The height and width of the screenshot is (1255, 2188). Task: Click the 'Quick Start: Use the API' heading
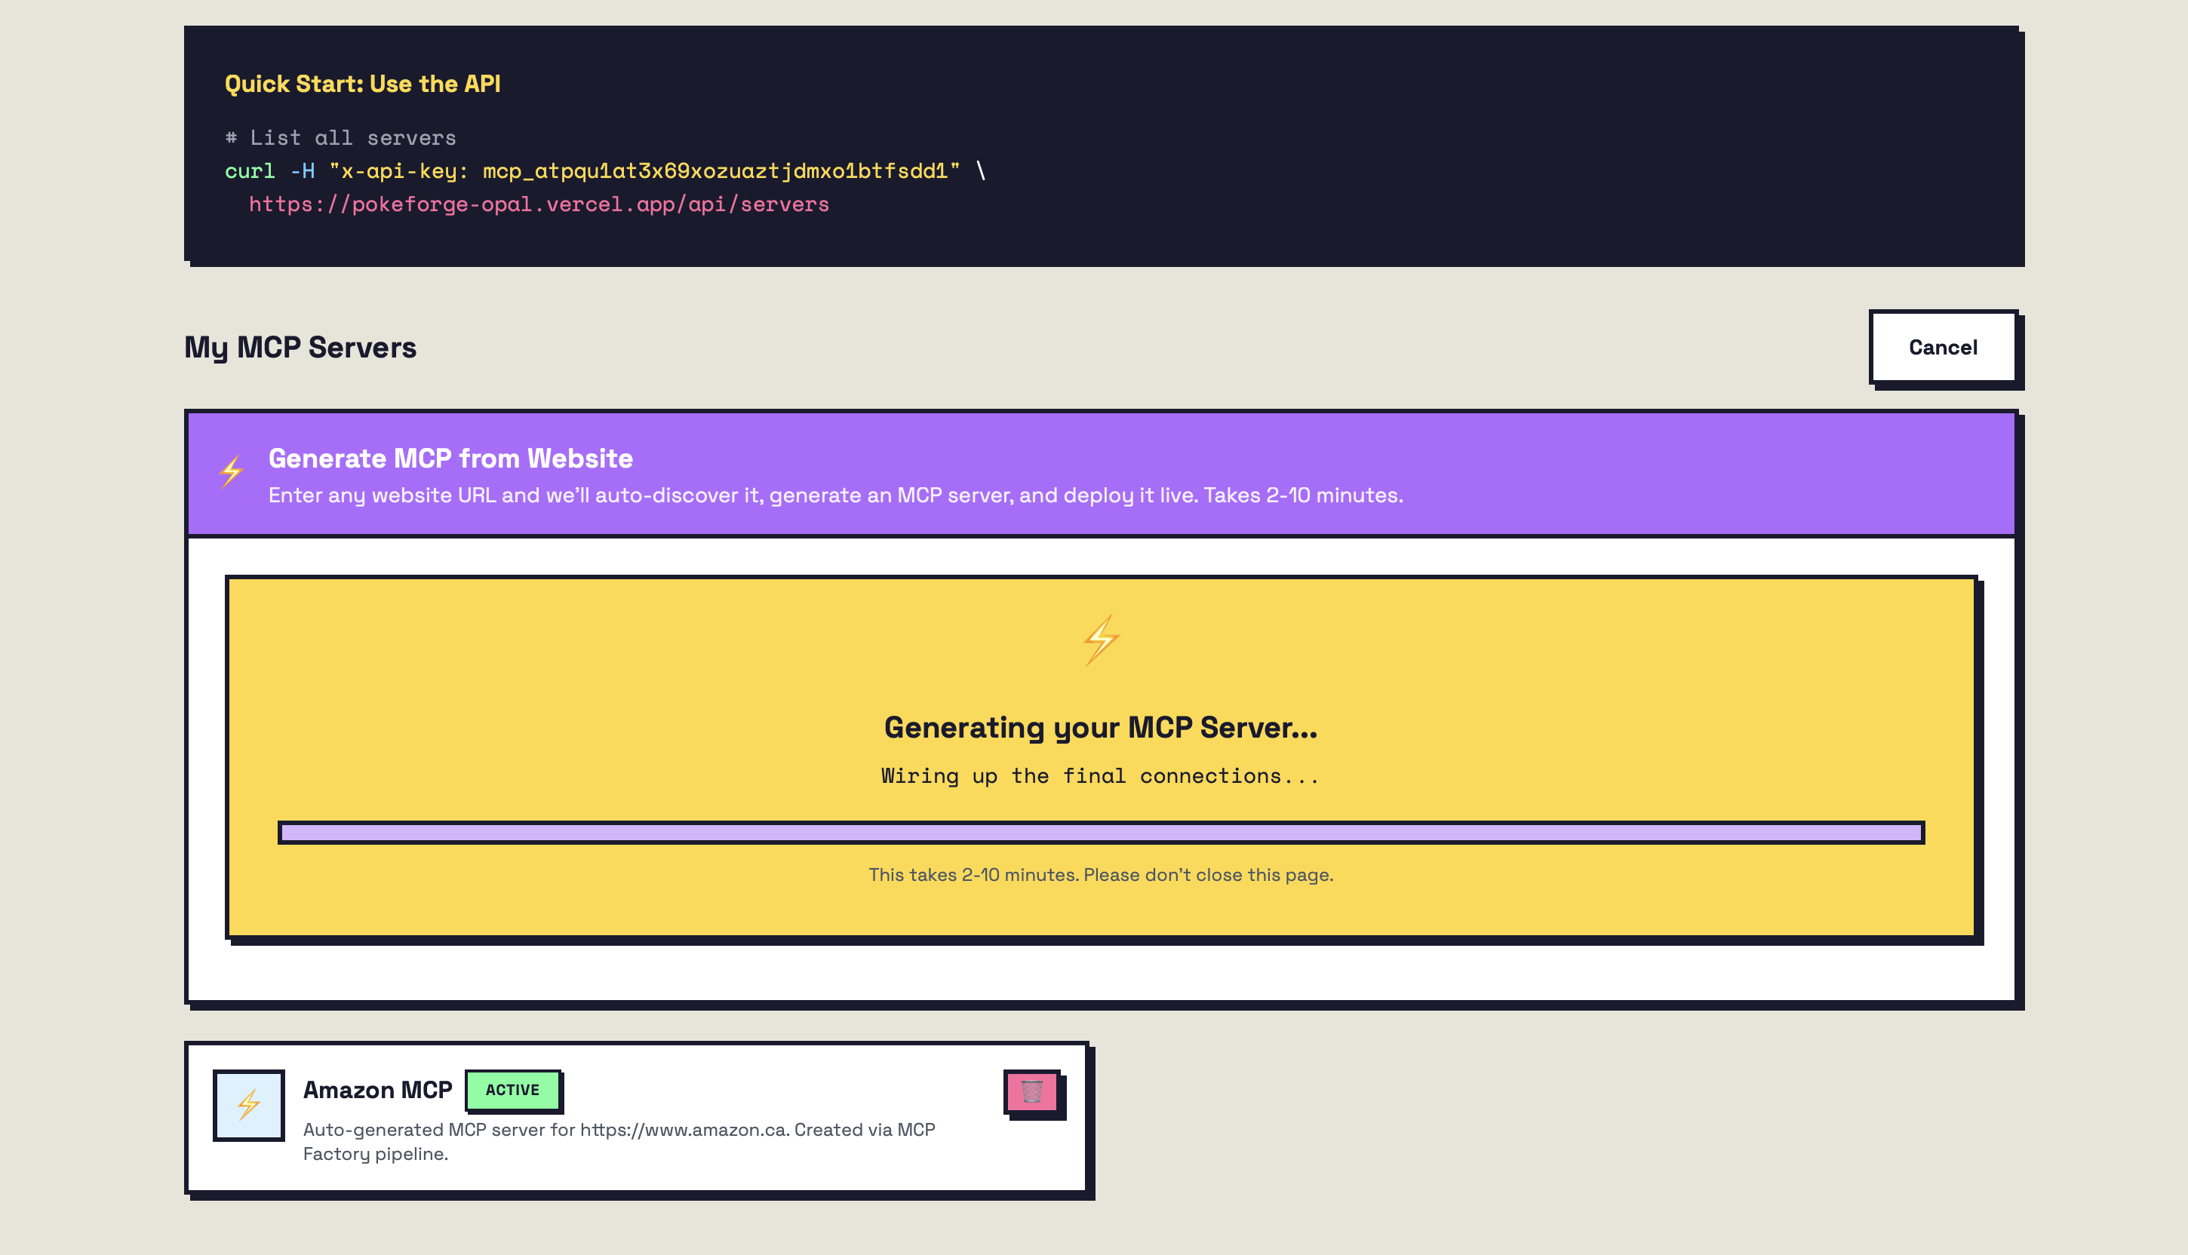coord(362,84)
